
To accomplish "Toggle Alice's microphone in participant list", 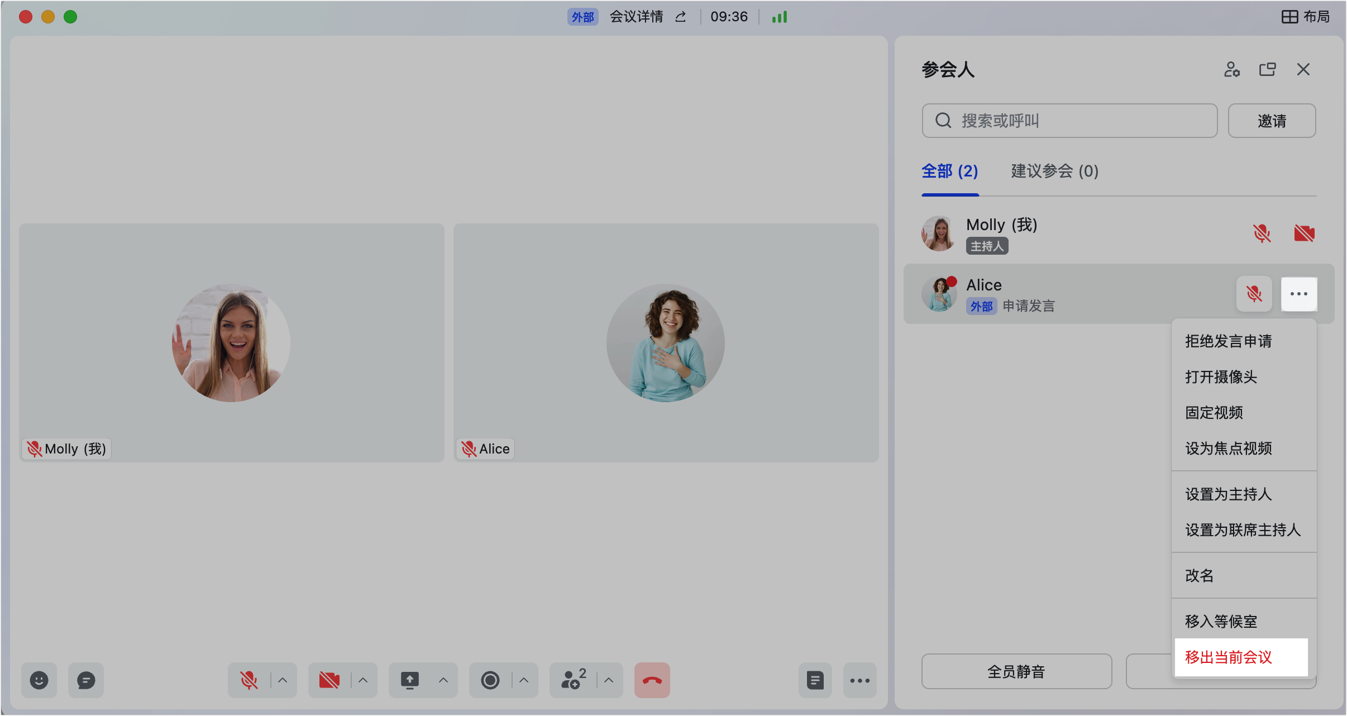I will coord(1254,294).
